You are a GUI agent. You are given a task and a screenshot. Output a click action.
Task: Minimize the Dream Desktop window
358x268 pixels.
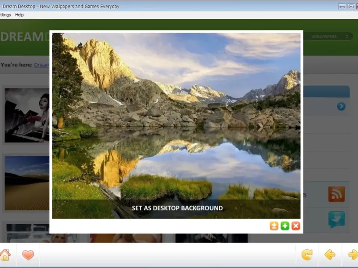pyautogui.click(x=342, y=6)
